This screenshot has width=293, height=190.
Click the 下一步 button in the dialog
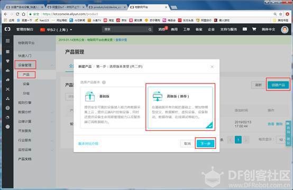[205, 144]
